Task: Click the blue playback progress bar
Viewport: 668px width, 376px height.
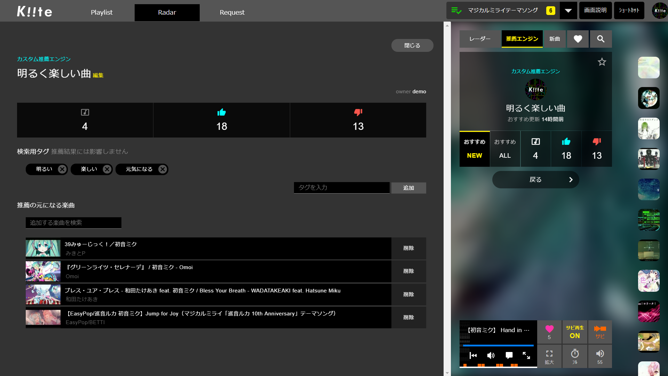Action: click(x=498, y=346)
